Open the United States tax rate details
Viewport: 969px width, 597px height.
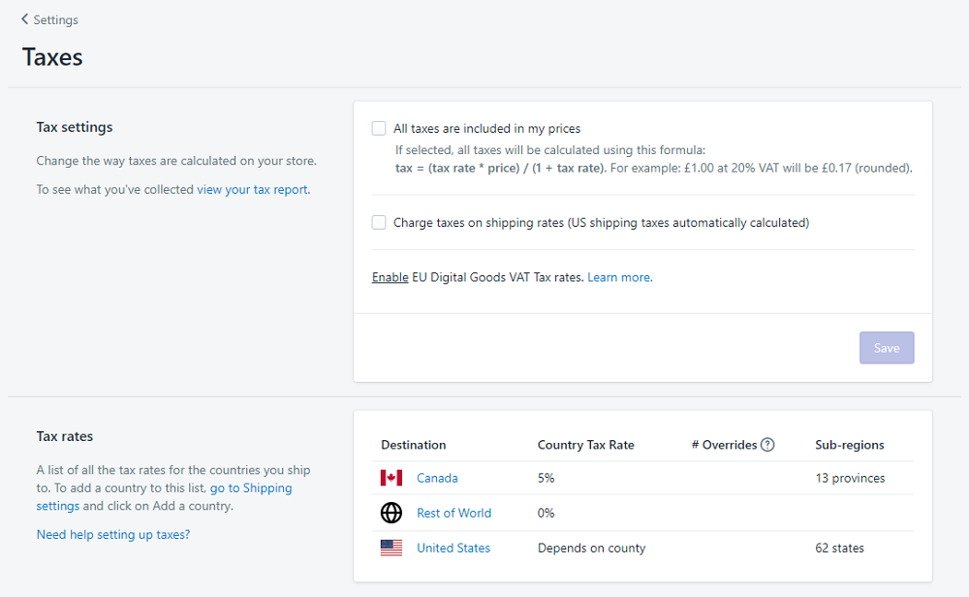pyautogui.click(x=453, y=548)
